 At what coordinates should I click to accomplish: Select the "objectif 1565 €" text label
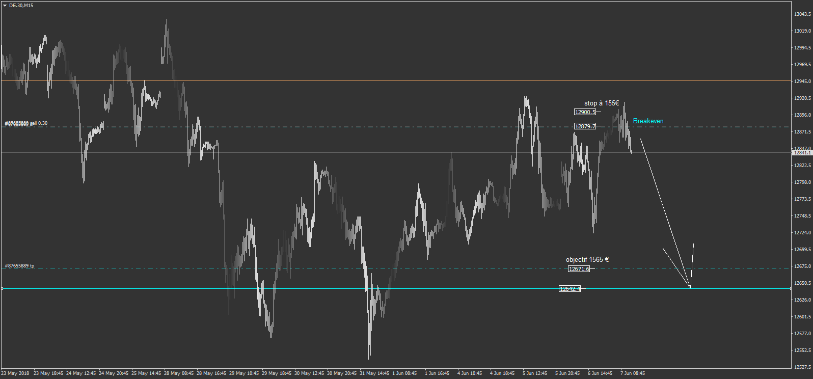pos(587,260)
